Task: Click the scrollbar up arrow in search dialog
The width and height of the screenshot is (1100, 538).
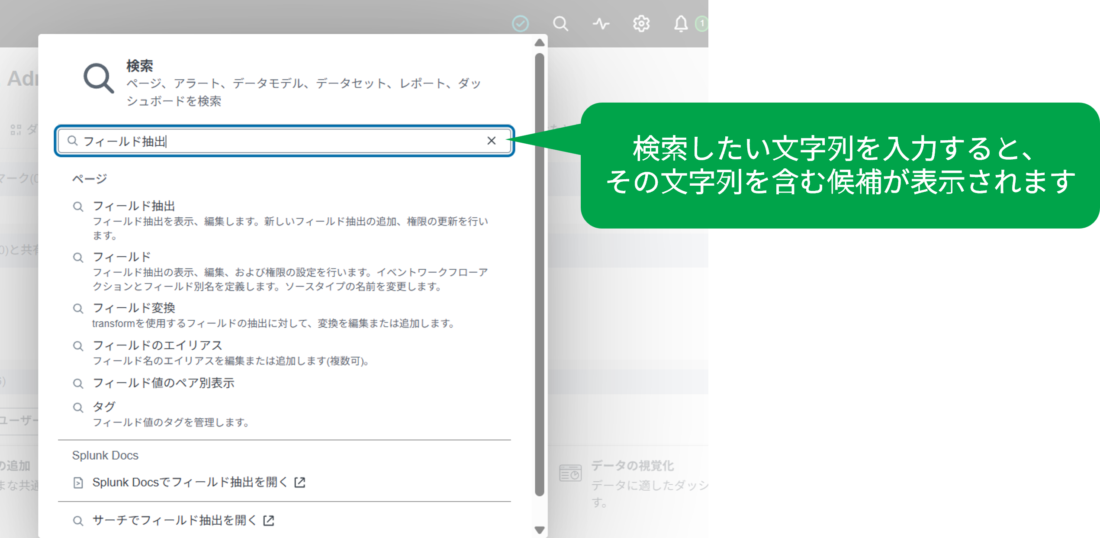Action: 539,42
